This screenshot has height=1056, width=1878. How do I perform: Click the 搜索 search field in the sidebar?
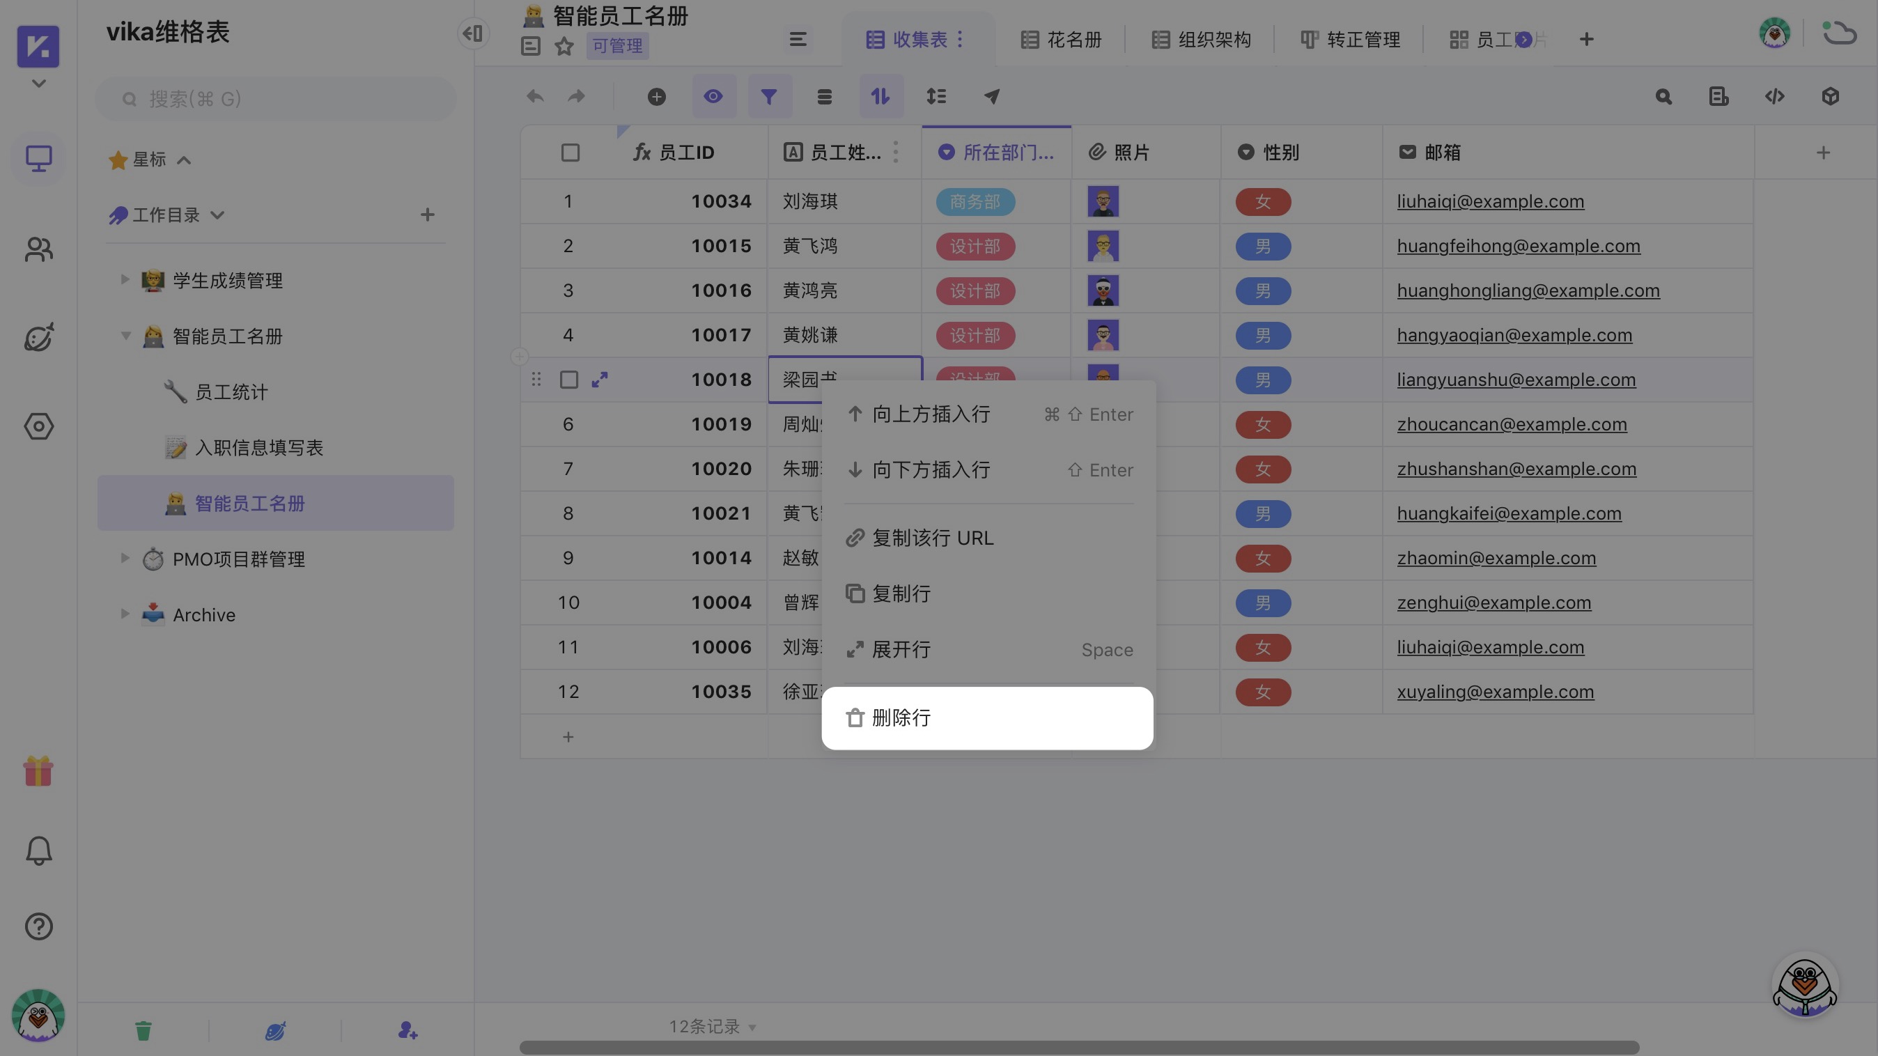click(x=277, y=98)
